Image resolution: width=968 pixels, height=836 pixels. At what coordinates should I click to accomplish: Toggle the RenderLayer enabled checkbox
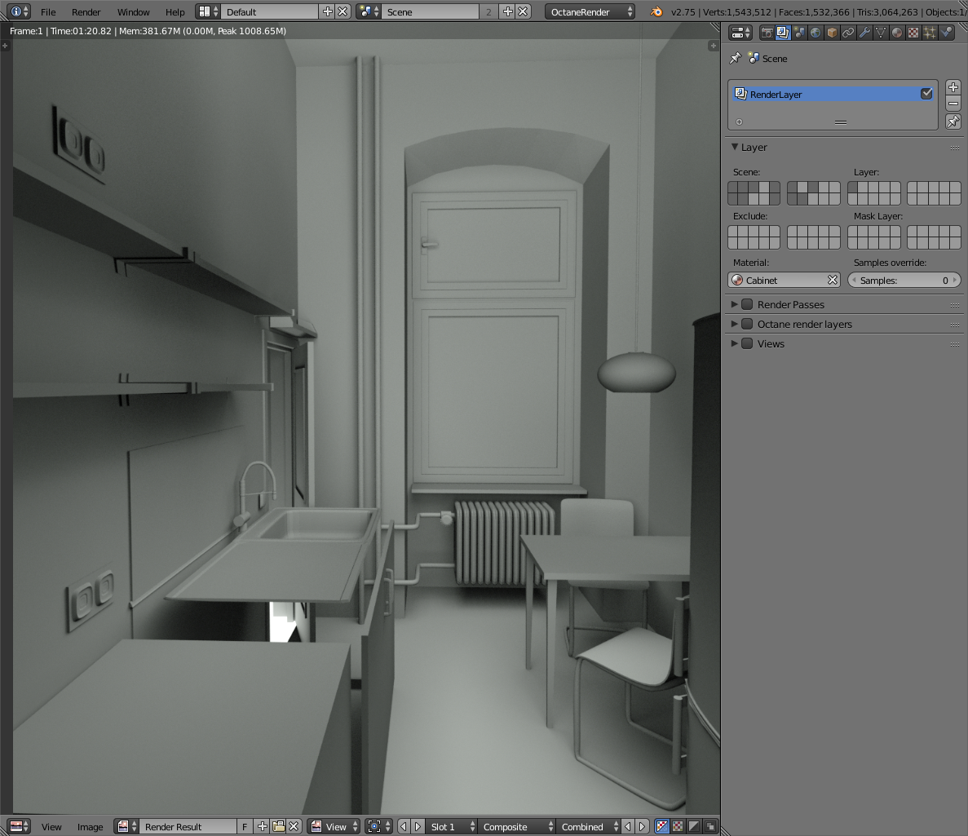(926, 94)
